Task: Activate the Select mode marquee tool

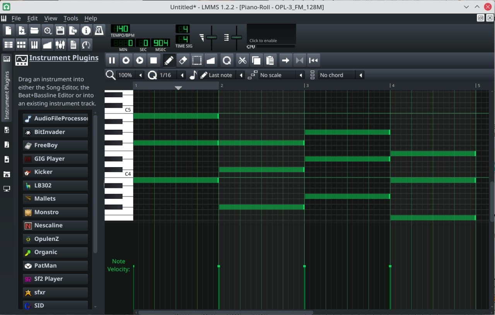Action: [x=197, y=60]
